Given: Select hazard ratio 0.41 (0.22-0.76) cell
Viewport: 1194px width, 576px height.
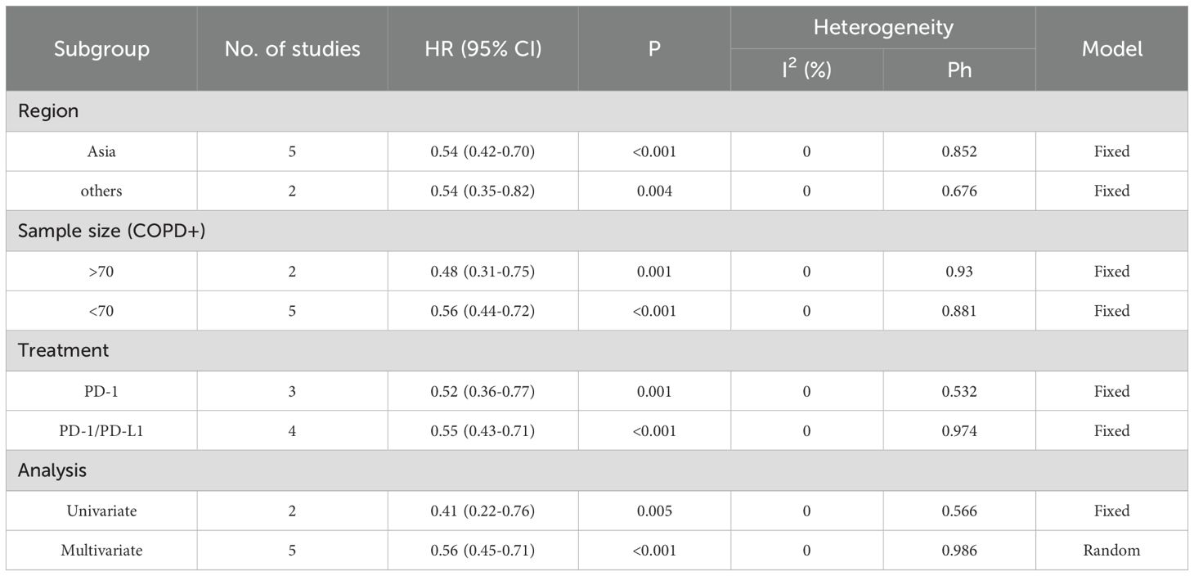Looking at the screenshot, I should pos(483,511).
